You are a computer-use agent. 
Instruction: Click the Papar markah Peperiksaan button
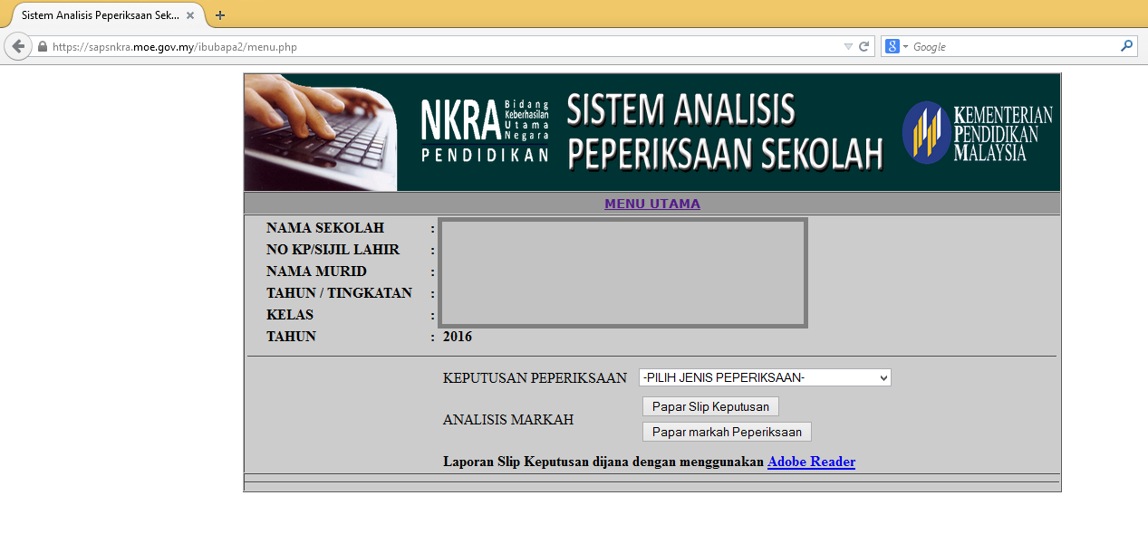pos(727,432)
